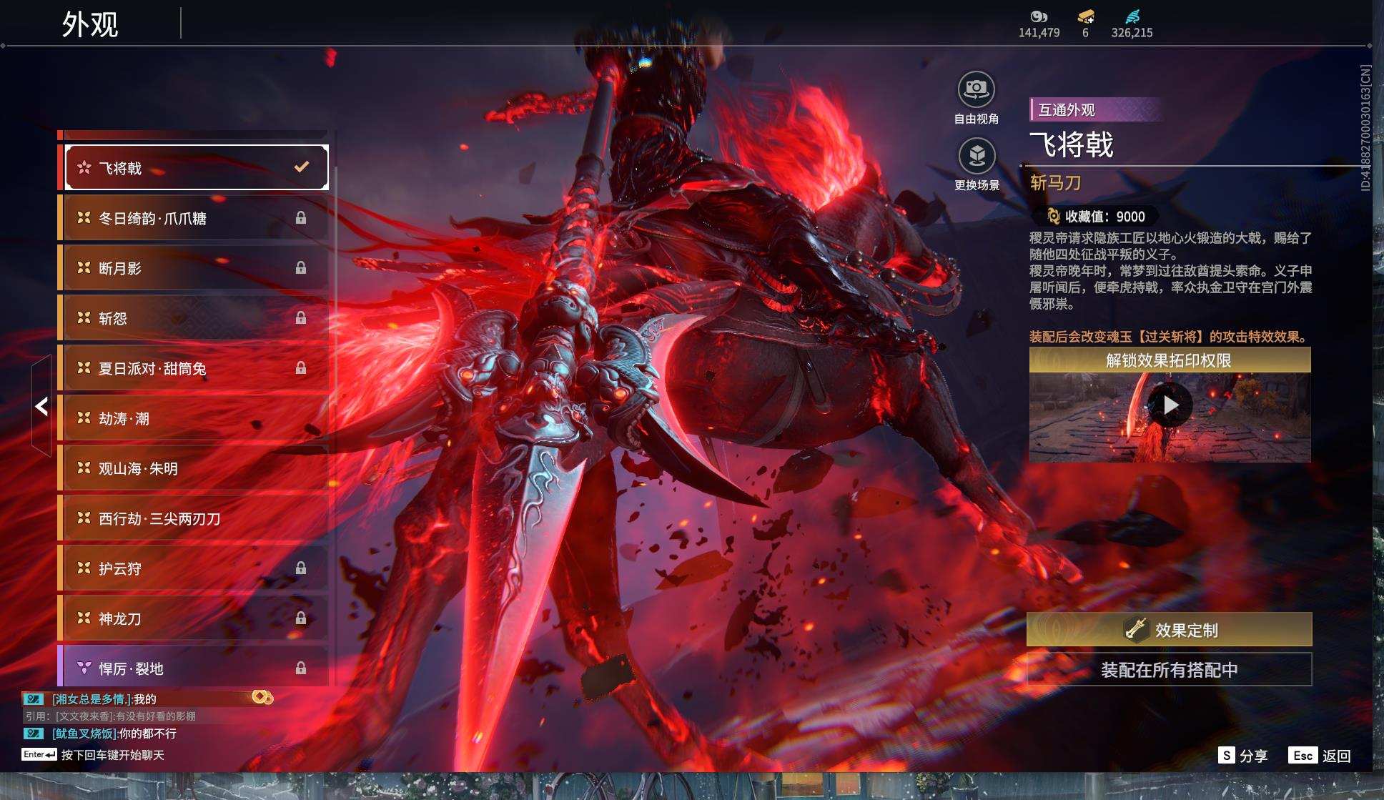Click the gold coin emoji in chat
This screenshot has width=1384, height=800.
[262, 696]
